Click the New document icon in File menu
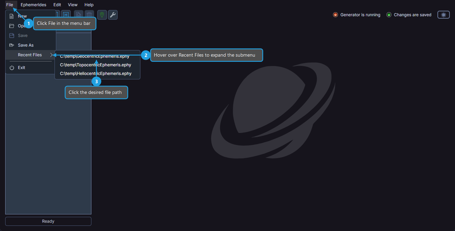 point(11,16)
